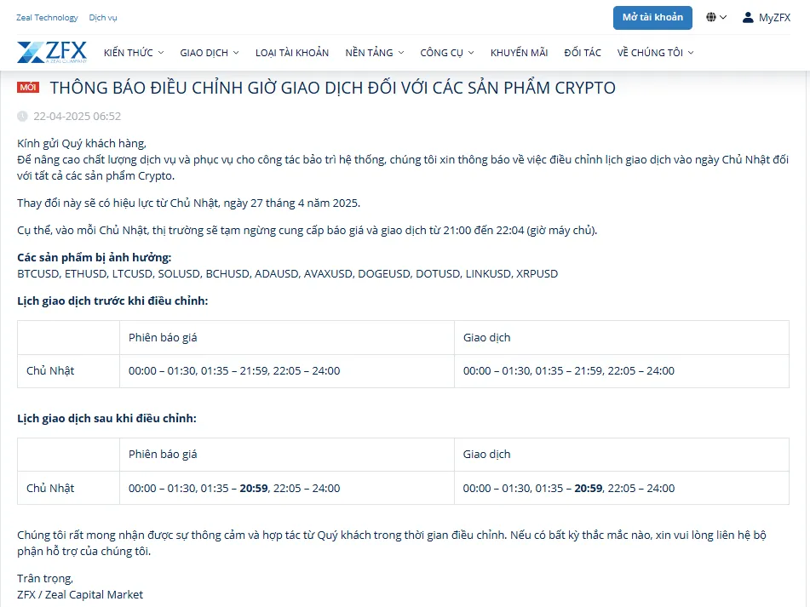Click the date 22-04-2025 06:52
The height and width of the screenshot is (607, 810).
(77, 116)
